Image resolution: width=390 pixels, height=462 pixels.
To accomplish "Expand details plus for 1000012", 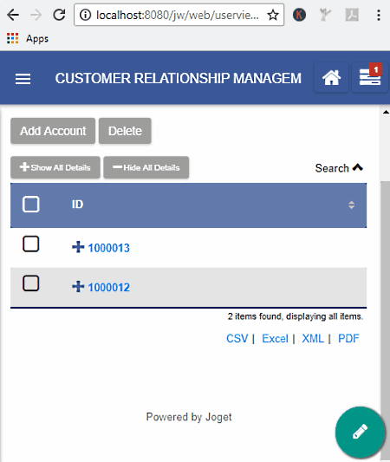I will coord(78,286).
